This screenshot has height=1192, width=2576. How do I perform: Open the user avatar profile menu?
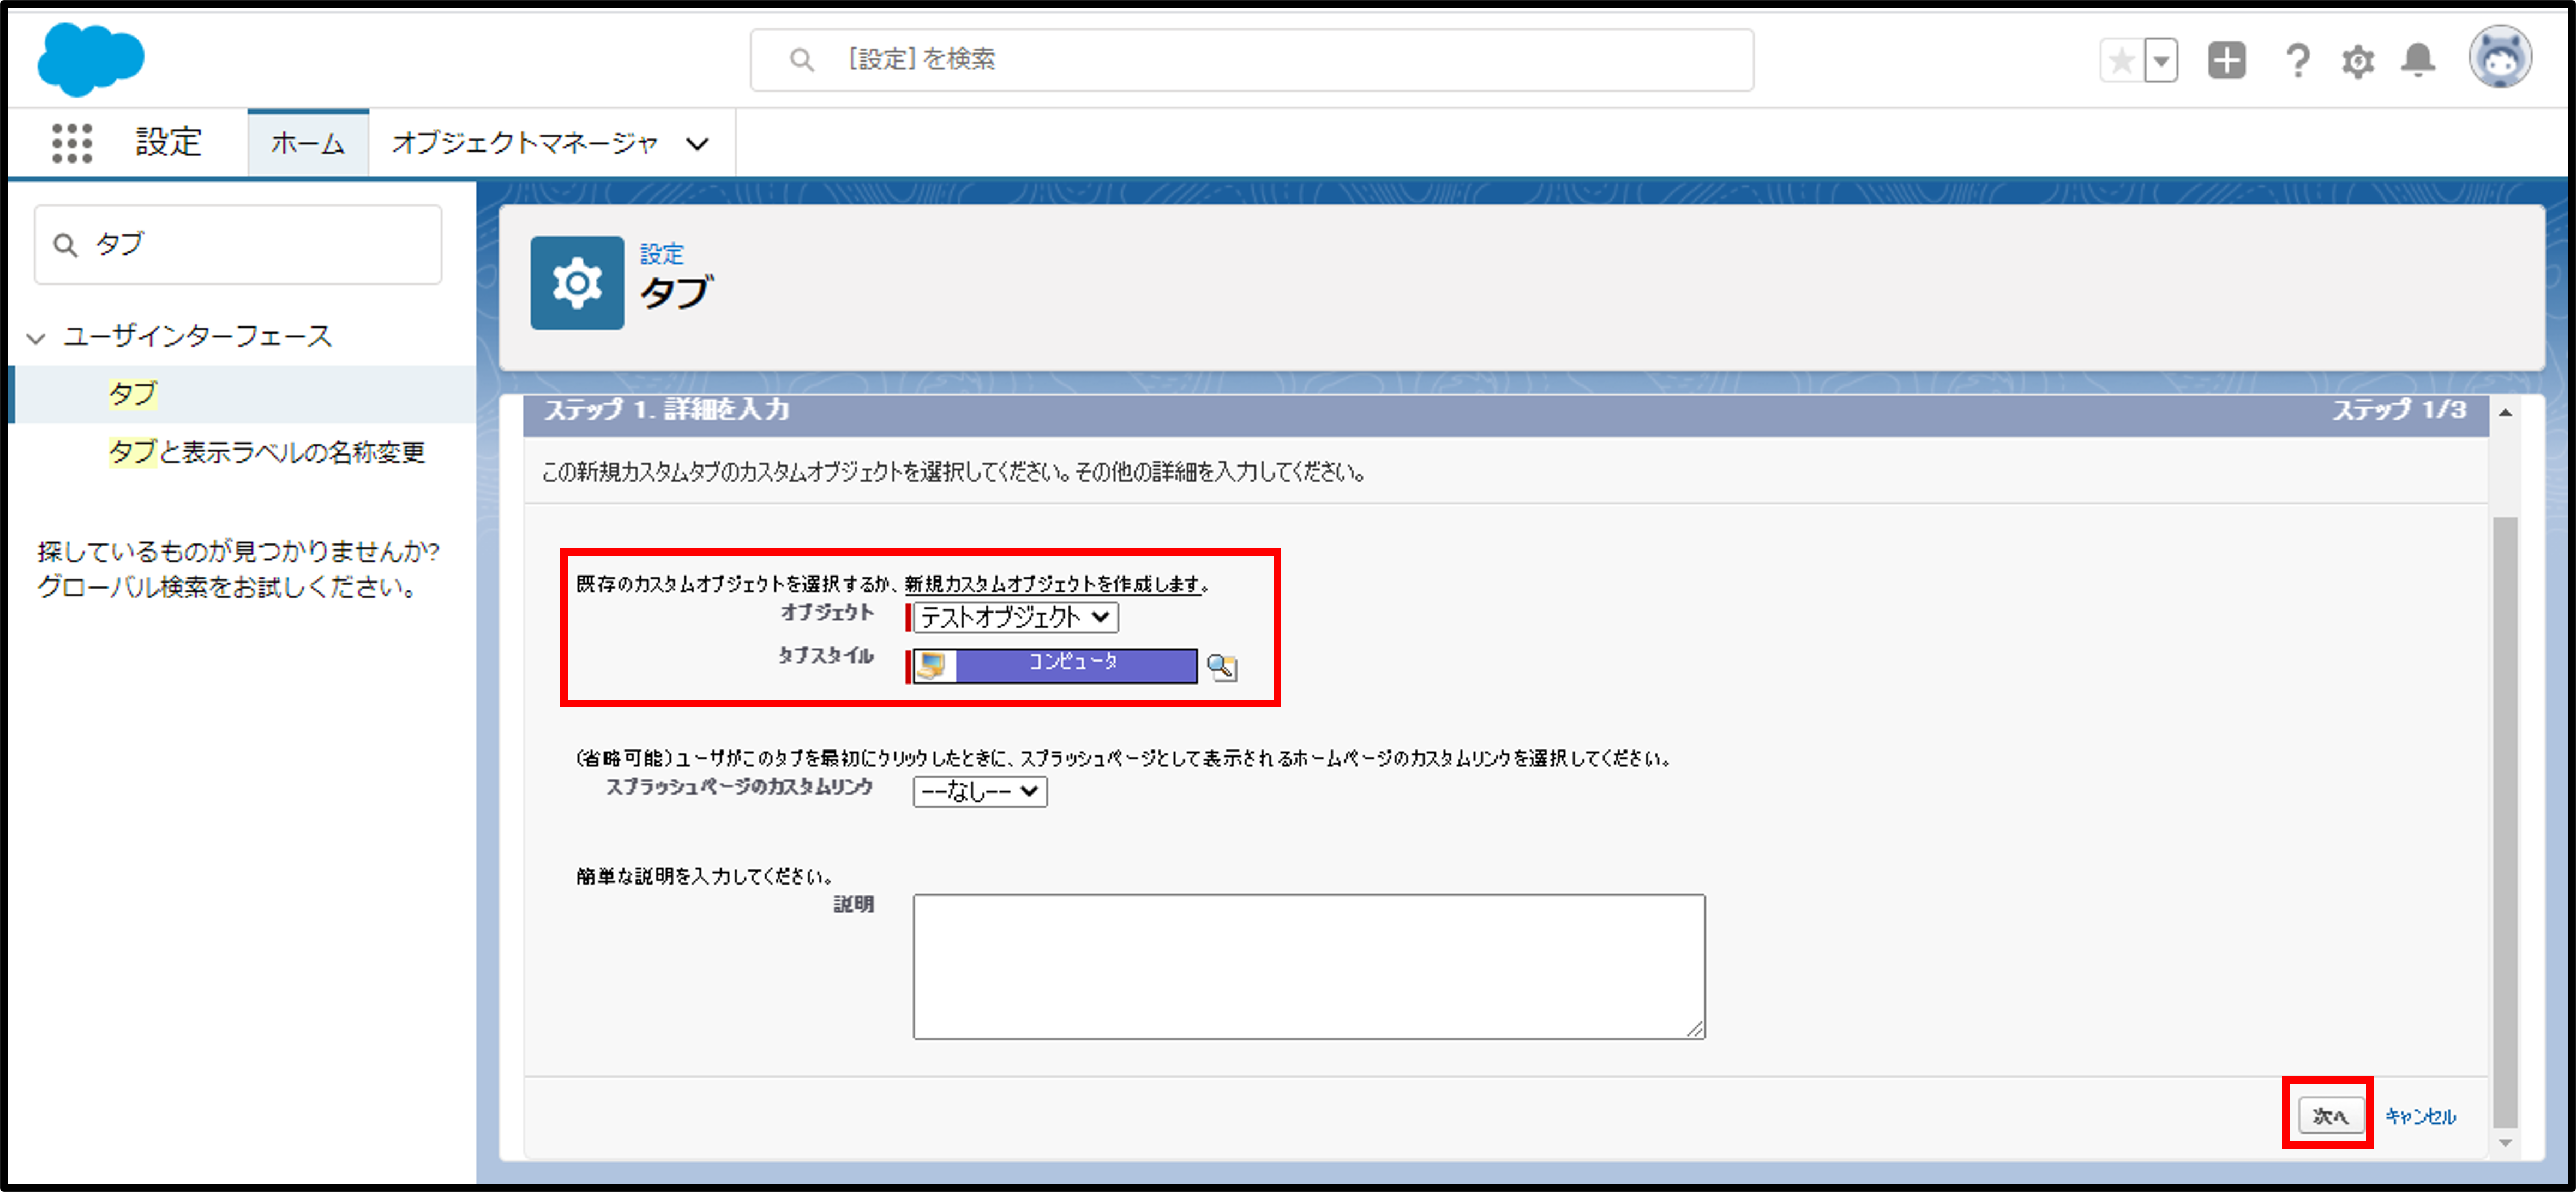click(2500, 58)
